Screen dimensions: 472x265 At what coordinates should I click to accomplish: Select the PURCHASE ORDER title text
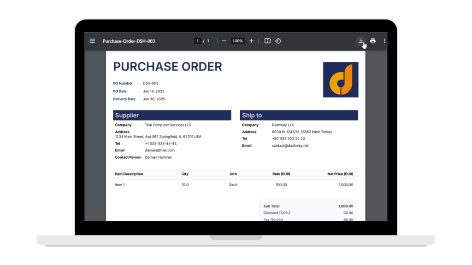click(x=167, y=67)
